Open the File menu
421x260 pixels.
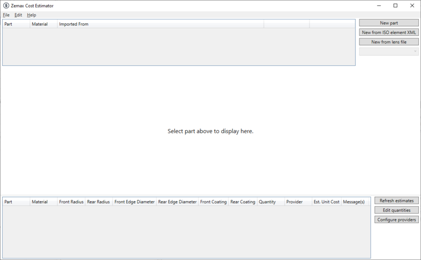(6, 15)
